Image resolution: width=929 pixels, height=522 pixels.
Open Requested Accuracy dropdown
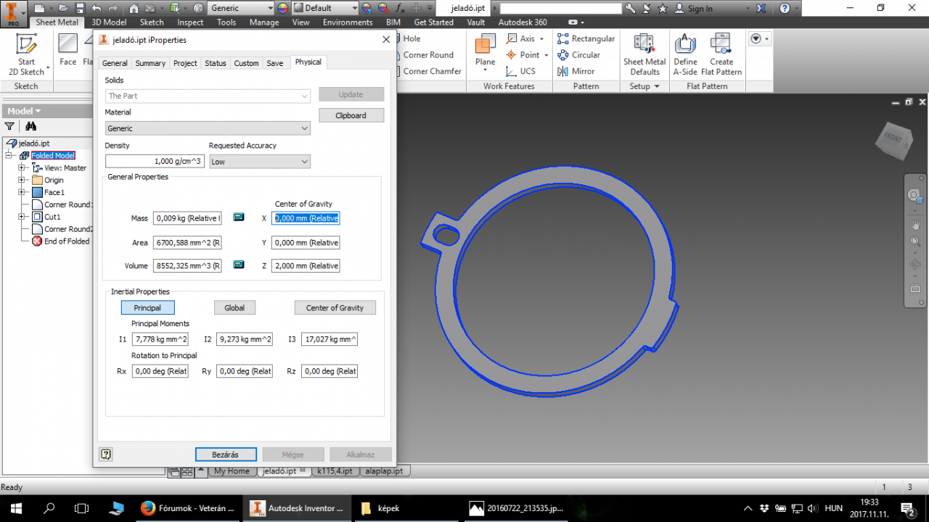259,162
